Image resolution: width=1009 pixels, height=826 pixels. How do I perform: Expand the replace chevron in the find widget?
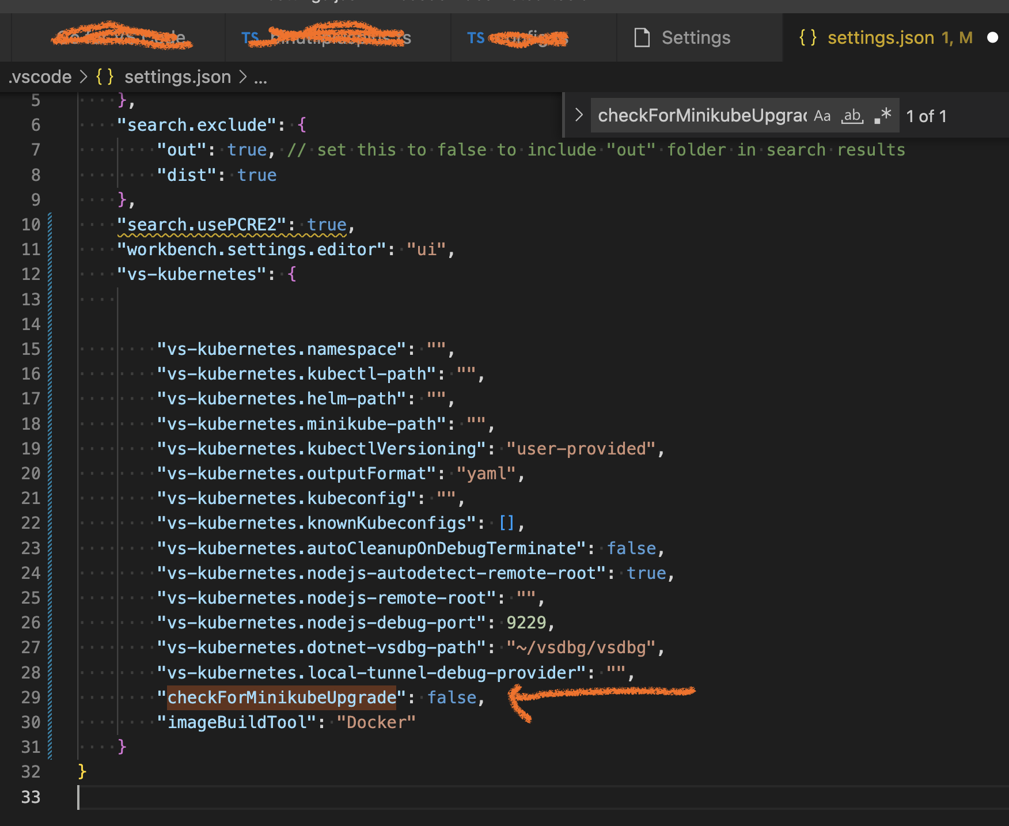click(578, 115)
